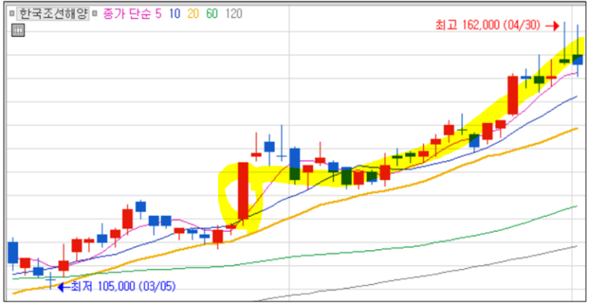Toggle the small square marker before 한국조선해양

[12, 14]
